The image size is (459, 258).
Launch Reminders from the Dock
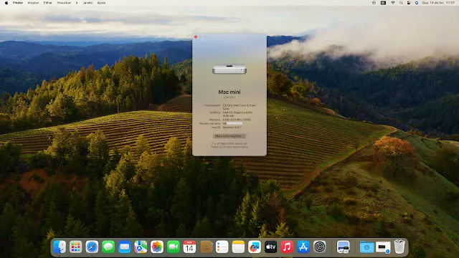222,247
